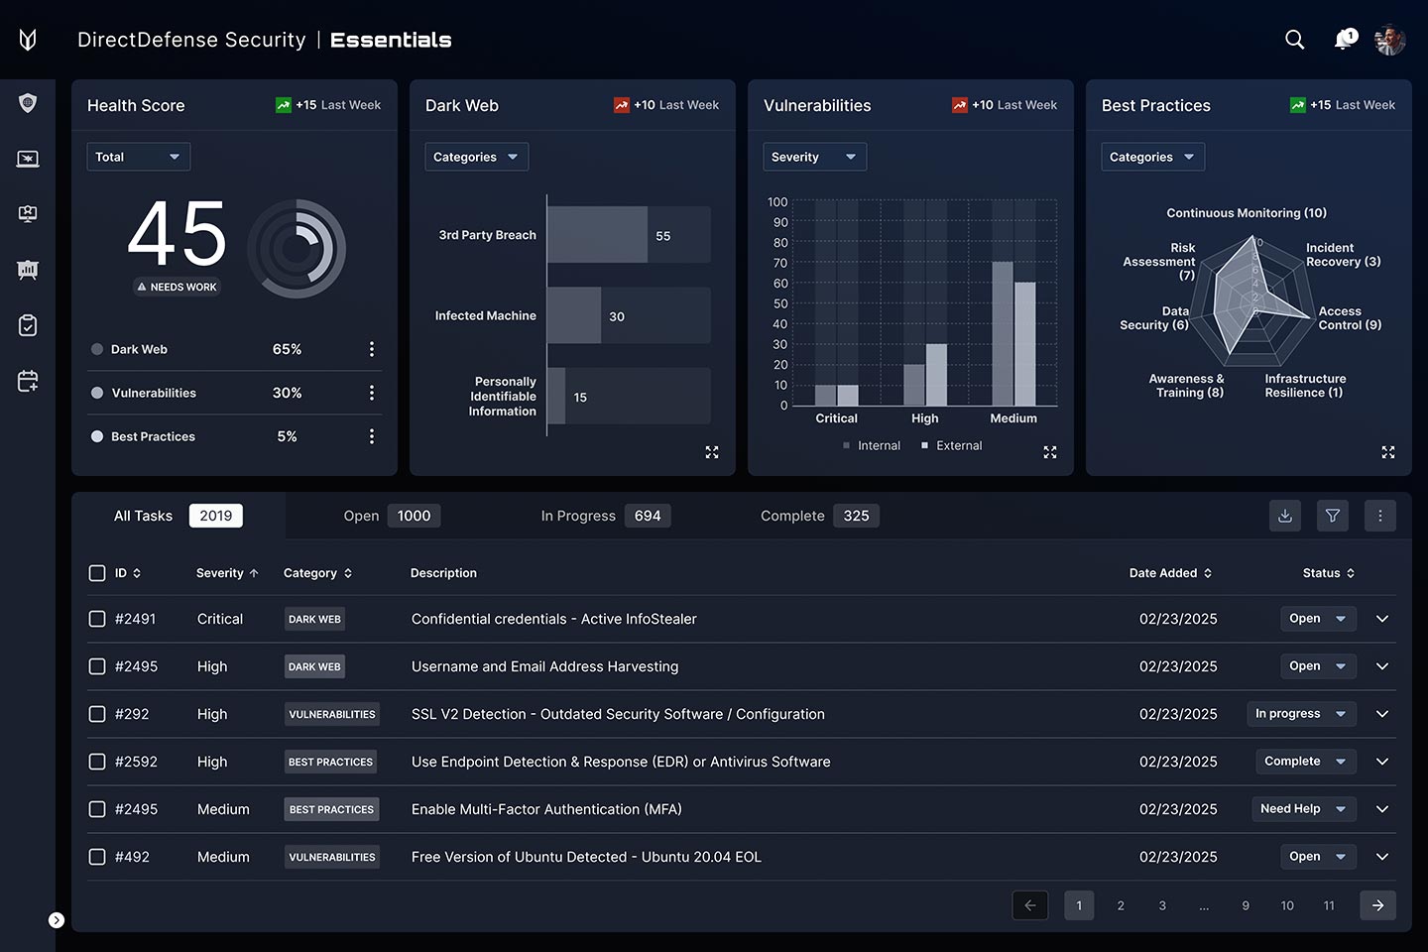Open the Severity dropdown in Vulnerabilities

(815, 157)
